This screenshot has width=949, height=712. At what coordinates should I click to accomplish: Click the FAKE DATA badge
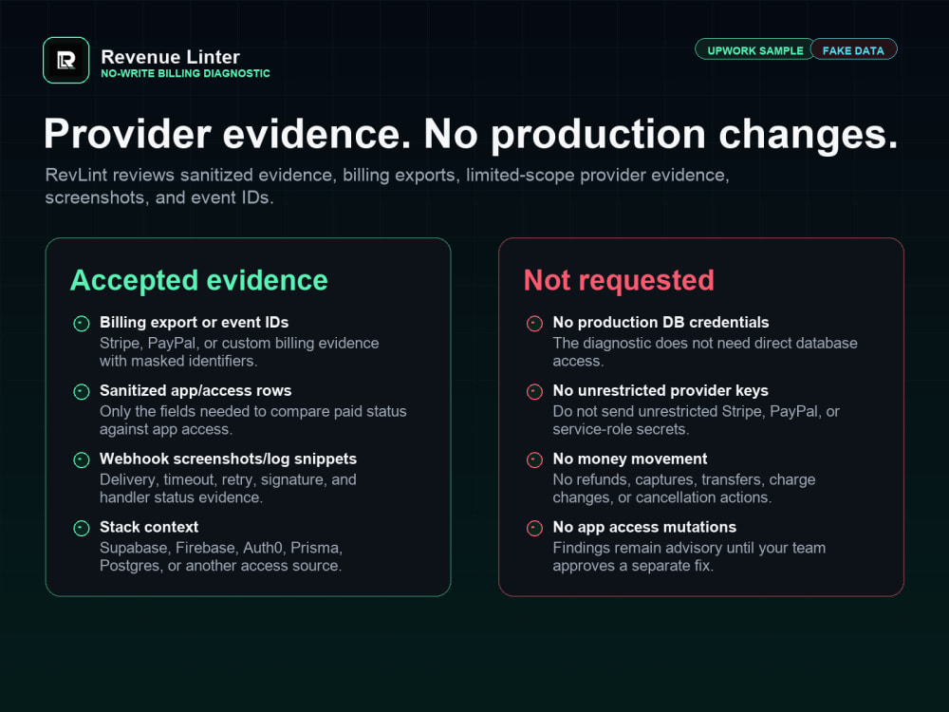coord(853,50)
